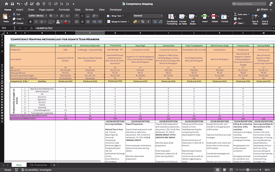Save the workbook with the floppy icon
Image resolution: width=275 pixels, height=172 pixels.
click(12, 4)
